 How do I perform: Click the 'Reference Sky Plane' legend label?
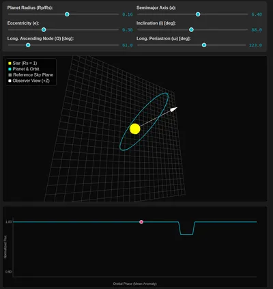33,75
